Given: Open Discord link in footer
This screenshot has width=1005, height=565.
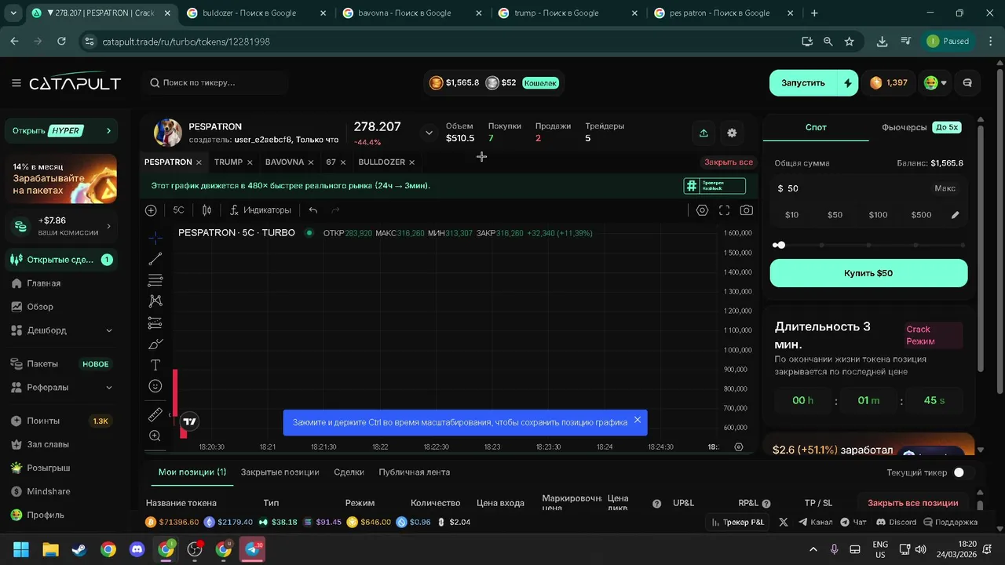Looking at the screenshot, I should point(896,522).
